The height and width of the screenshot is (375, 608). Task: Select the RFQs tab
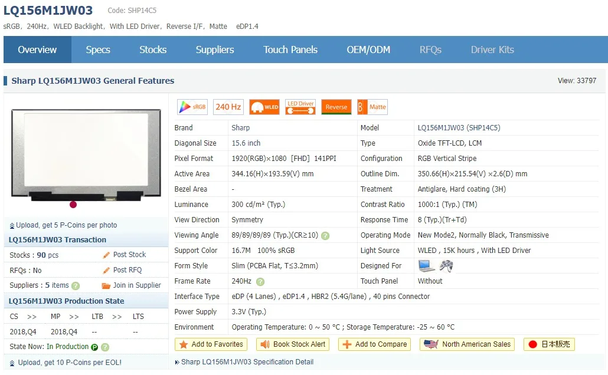click(x=430, y=50)
